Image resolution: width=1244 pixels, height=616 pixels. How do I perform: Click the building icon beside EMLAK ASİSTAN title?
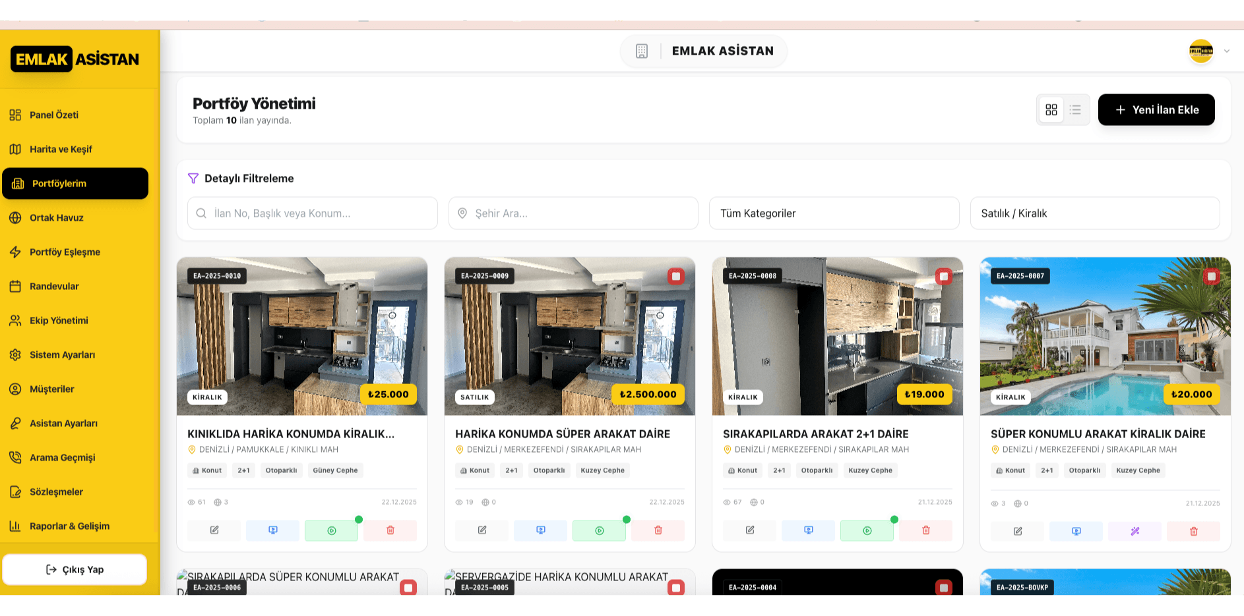point(641,51)
